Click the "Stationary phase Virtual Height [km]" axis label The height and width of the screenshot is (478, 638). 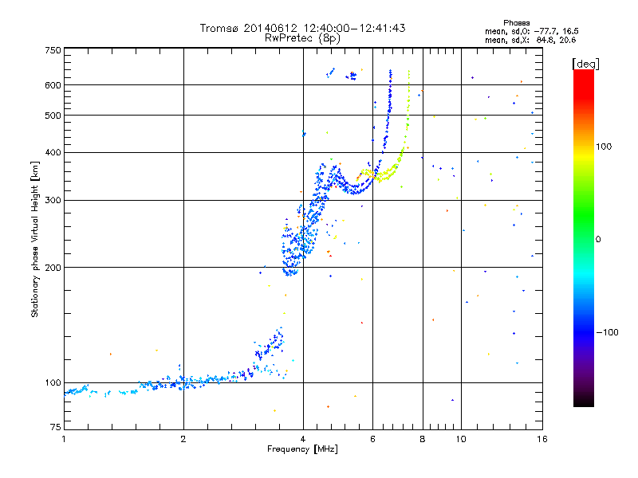pyautogui.click(x=35, y=239)
